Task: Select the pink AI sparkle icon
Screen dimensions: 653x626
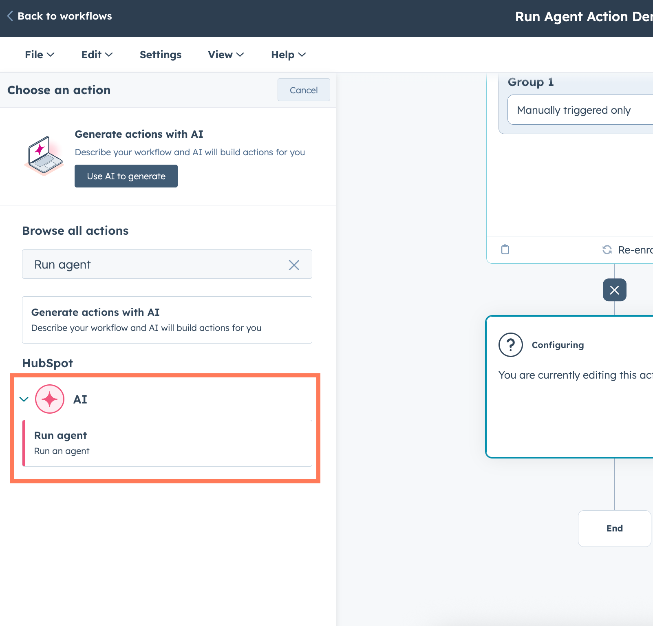Action: [49, 399]
